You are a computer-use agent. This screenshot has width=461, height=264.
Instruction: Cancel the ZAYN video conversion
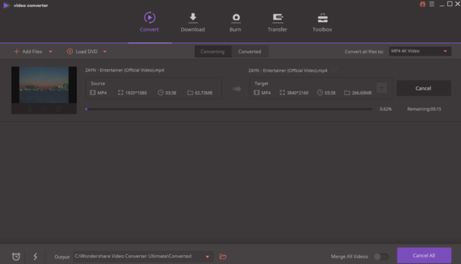pyautogui.click(x=423, y=88)
